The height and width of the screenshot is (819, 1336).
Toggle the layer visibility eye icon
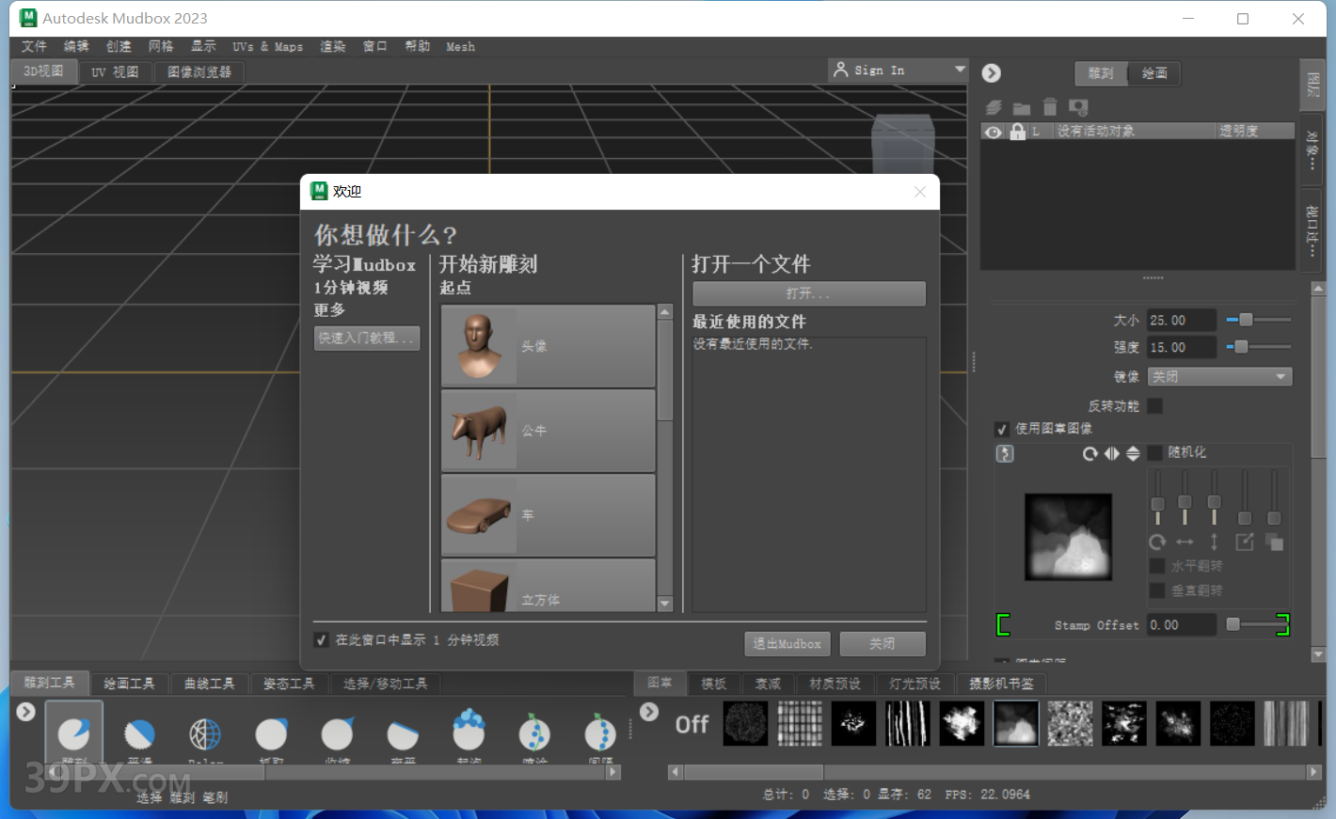[994, 132]
